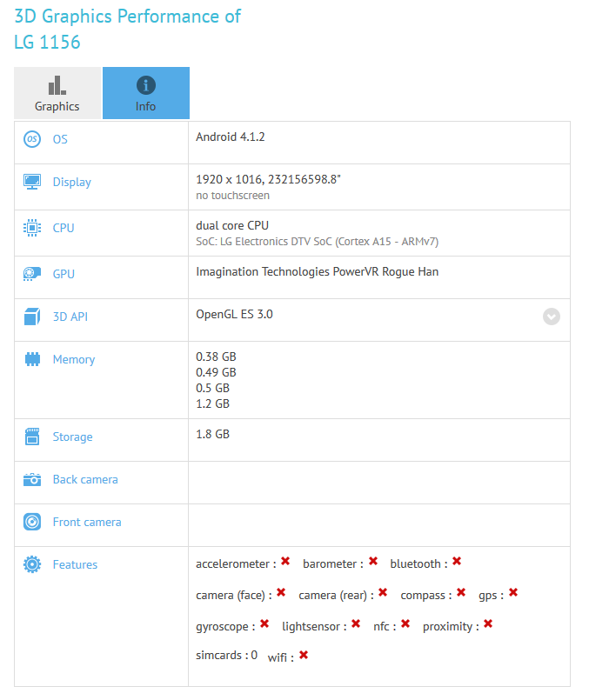Viewport: 589px width, 700px height.
Task: Click the '0.5 GB' memory value
Action: pyautogui.click(x=212, y=388)
